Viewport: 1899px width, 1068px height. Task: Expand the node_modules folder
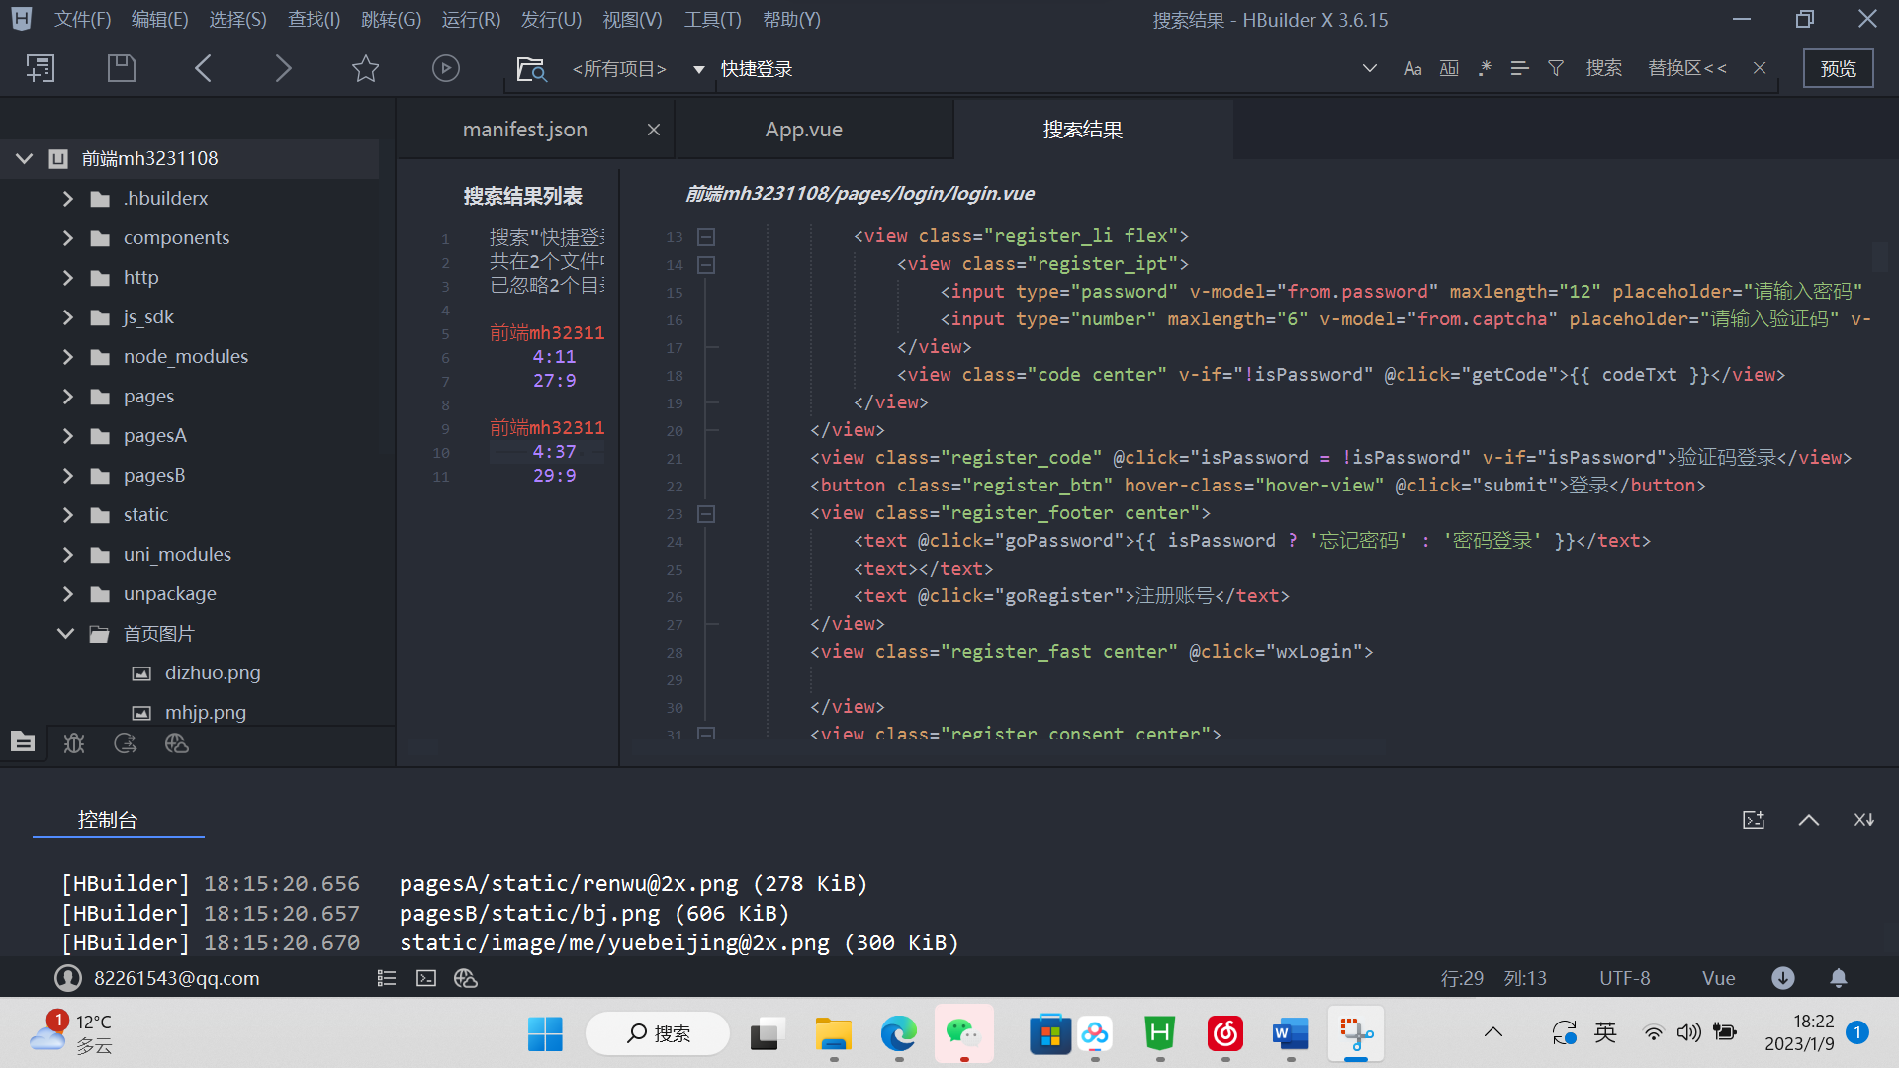67,357
